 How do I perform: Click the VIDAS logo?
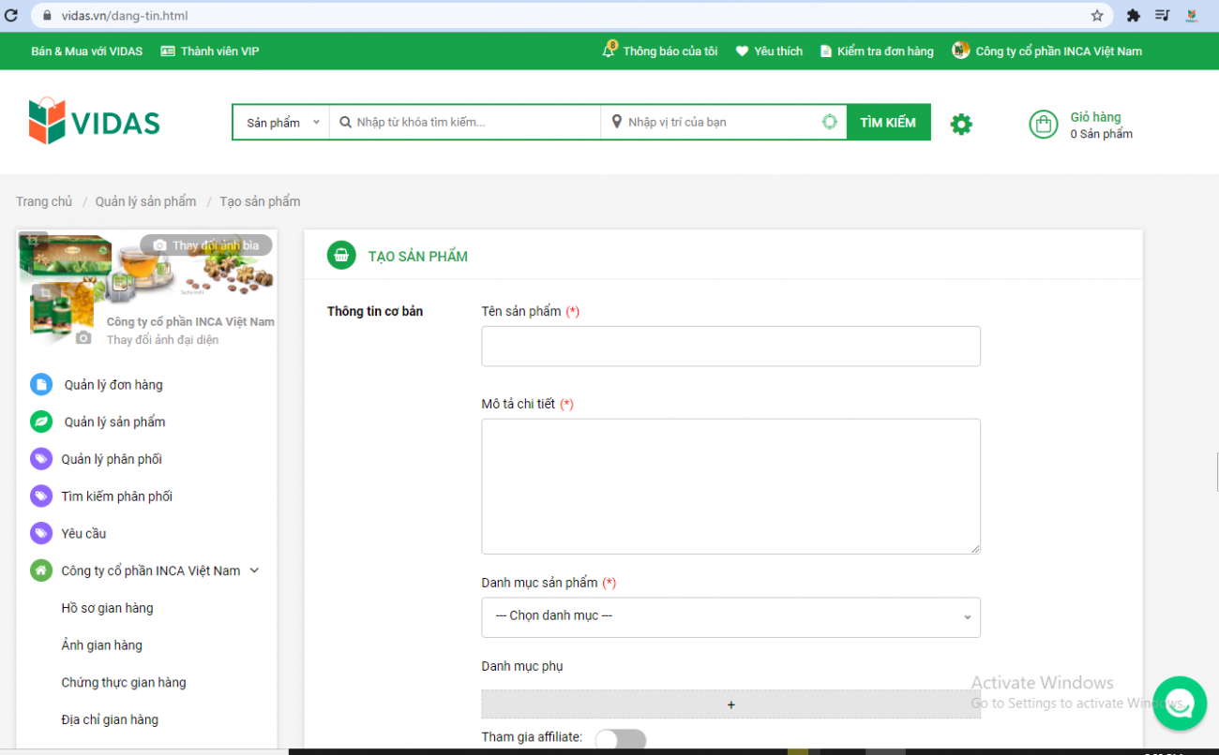94,122
